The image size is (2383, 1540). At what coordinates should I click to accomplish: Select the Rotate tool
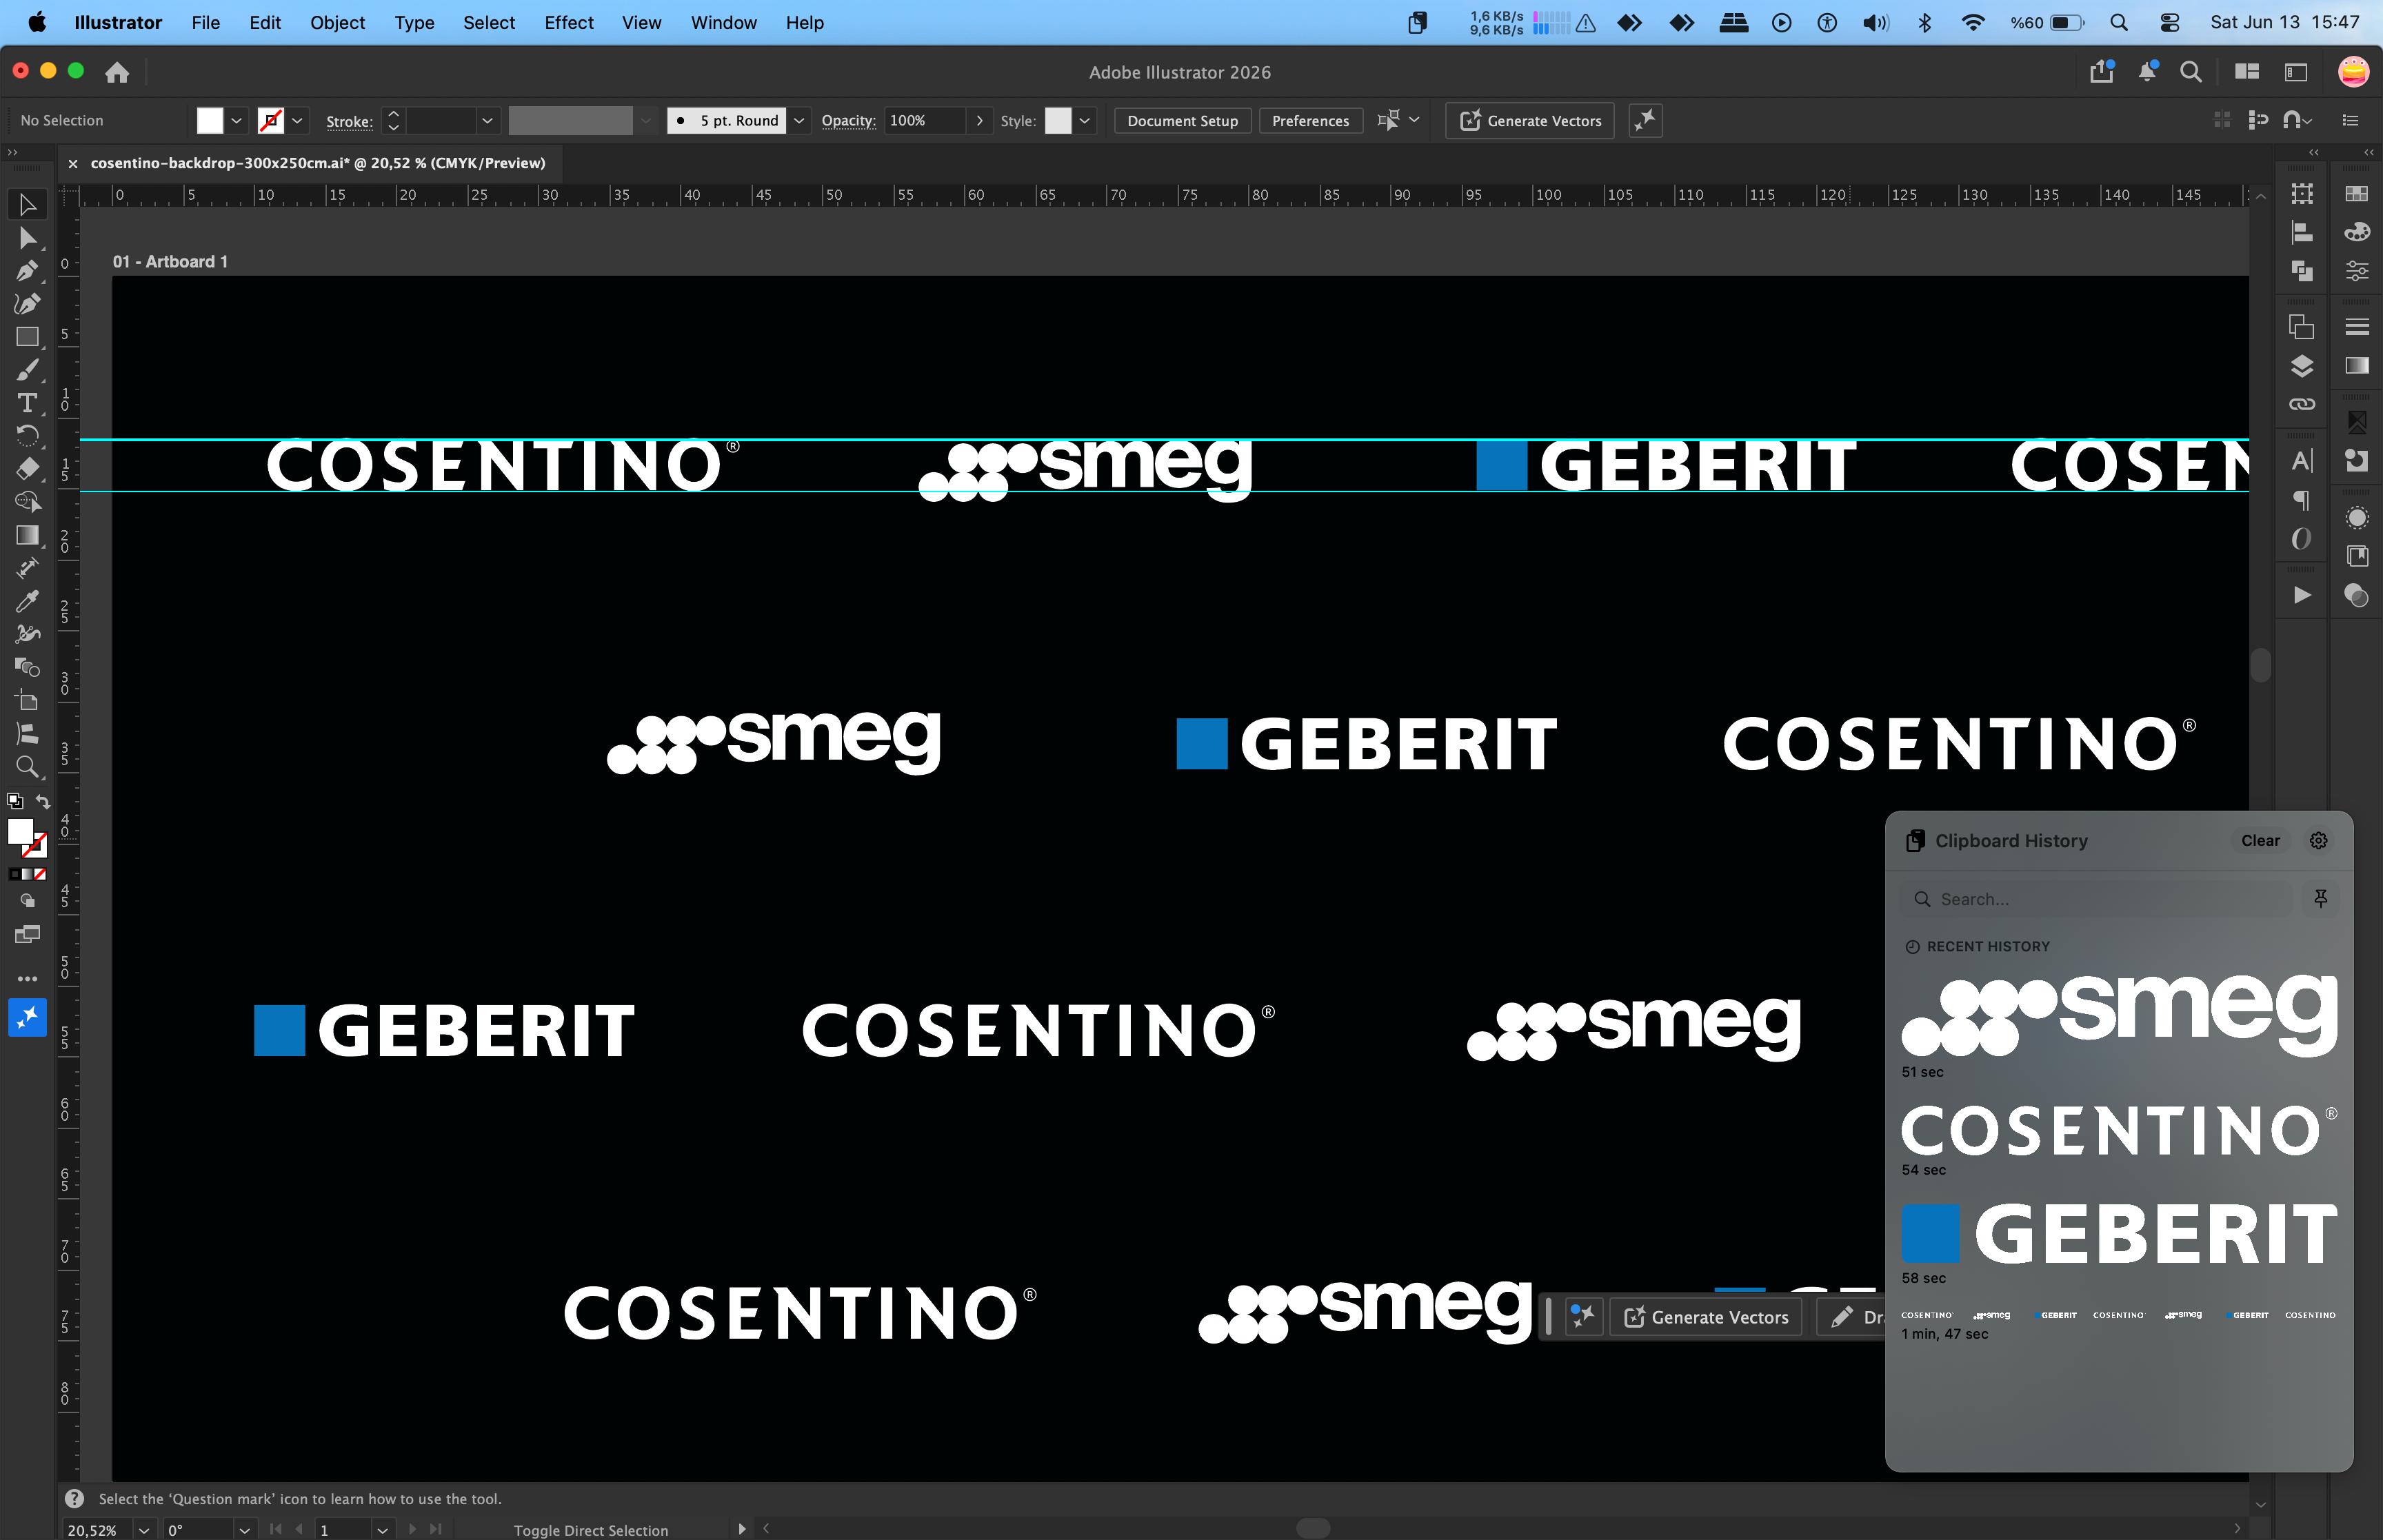pyautogui.click(x=27, y=436)
